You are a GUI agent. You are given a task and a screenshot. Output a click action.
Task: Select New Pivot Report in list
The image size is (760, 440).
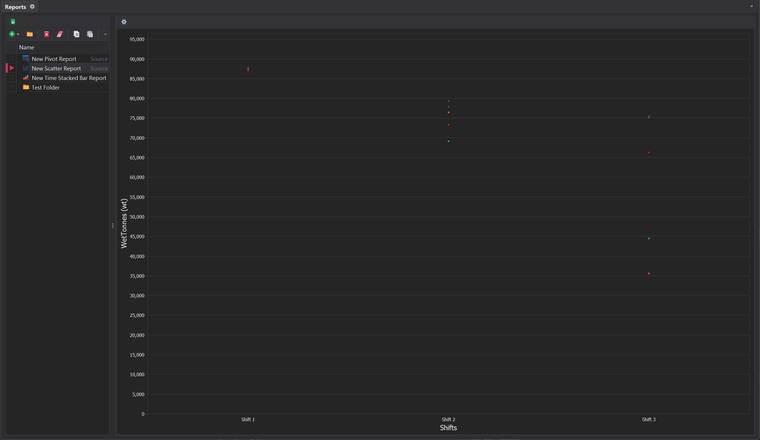[x=54, y=59]
